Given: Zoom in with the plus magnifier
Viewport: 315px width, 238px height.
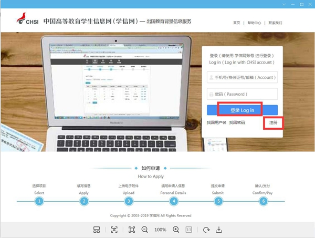Looking at the screenshot, I should click(x=176, y=230).
